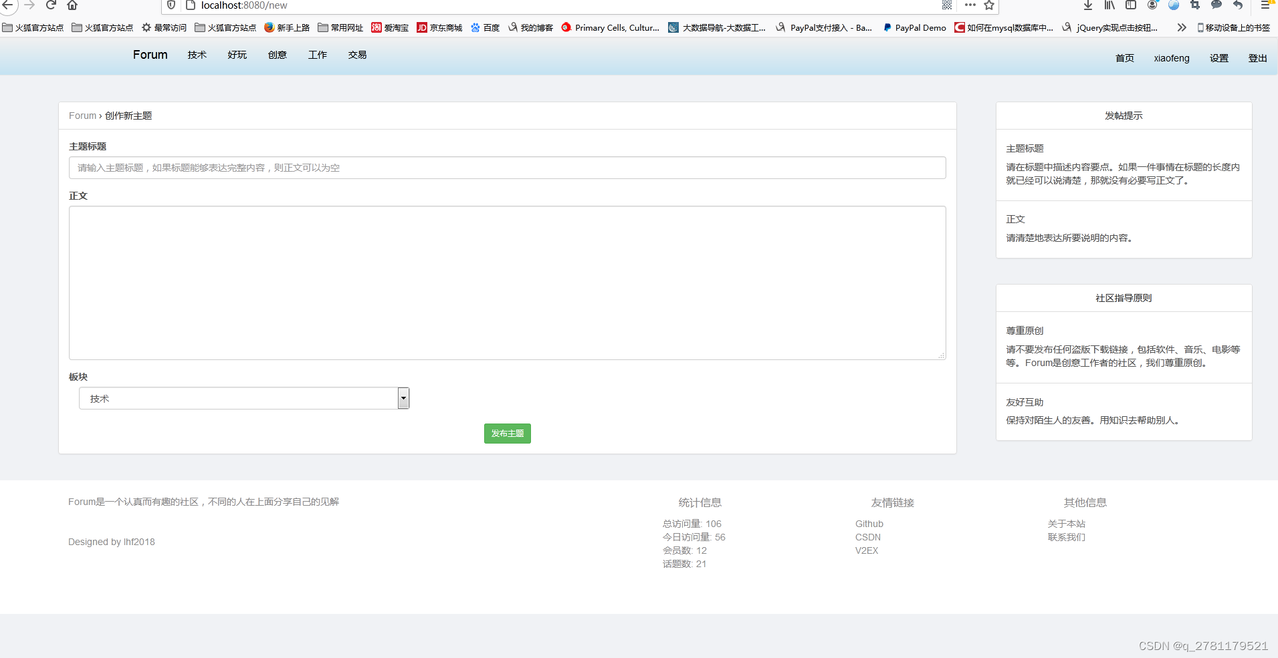Open the downloads panel

1088,5
